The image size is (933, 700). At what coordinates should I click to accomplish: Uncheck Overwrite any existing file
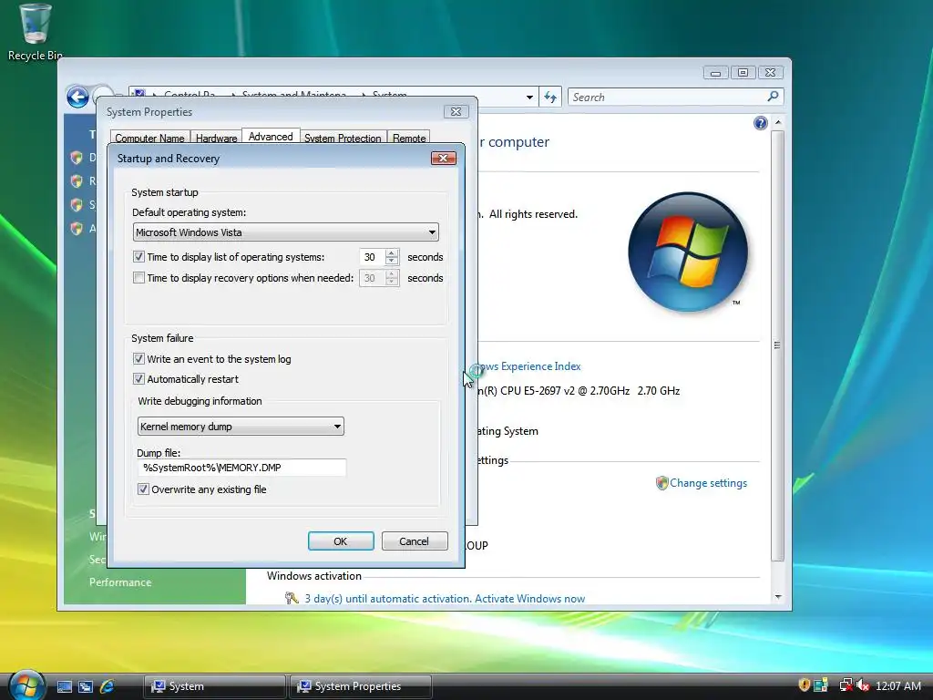pos(143,489)
